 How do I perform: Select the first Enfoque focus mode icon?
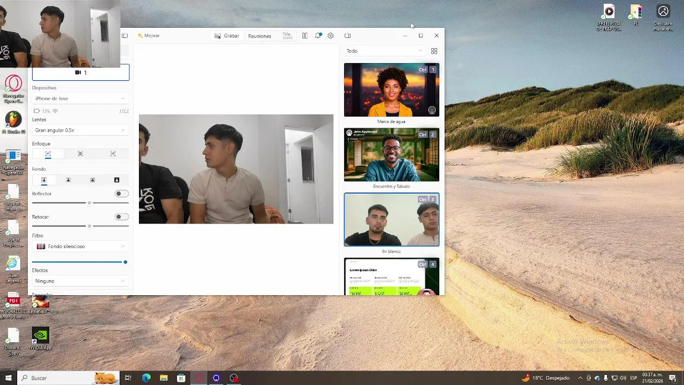point(48,154)
